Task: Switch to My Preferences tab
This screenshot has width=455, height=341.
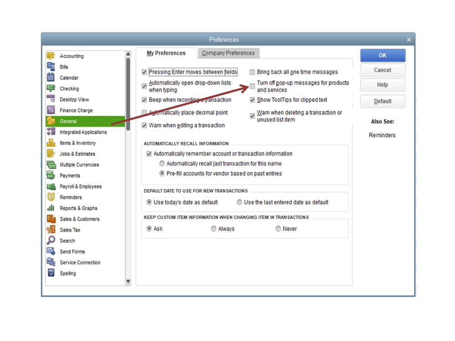Action: pyautogui.click(x=166, y=53)
